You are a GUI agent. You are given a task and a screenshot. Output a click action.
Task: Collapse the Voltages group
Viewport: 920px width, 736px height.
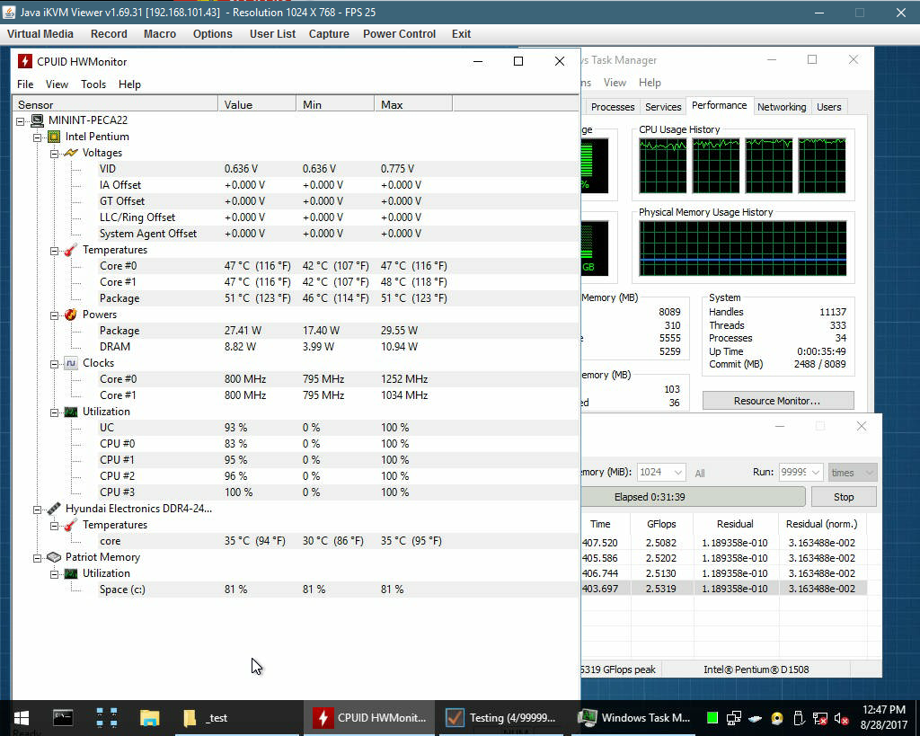pos(55,153)
